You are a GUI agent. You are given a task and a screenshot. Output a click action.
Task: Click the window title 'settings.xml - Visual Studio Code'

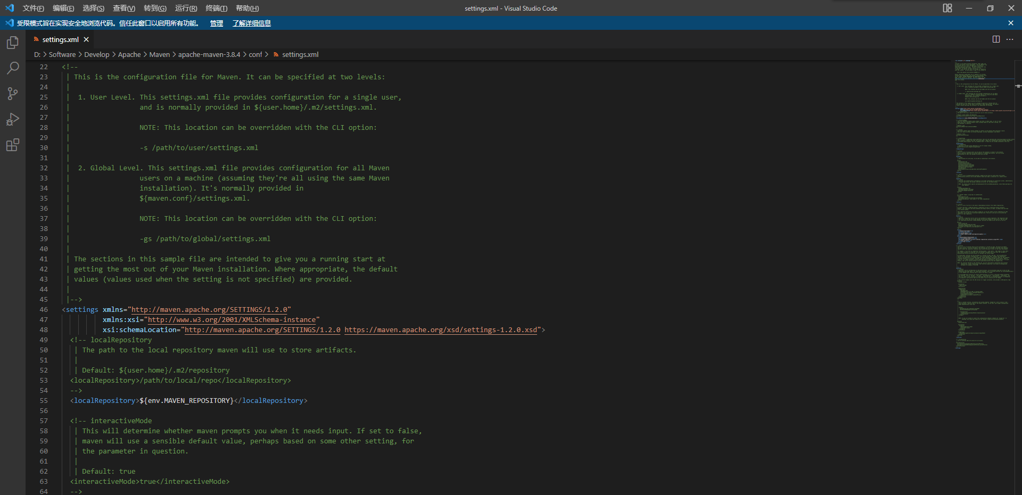click(x=511, y=8)
